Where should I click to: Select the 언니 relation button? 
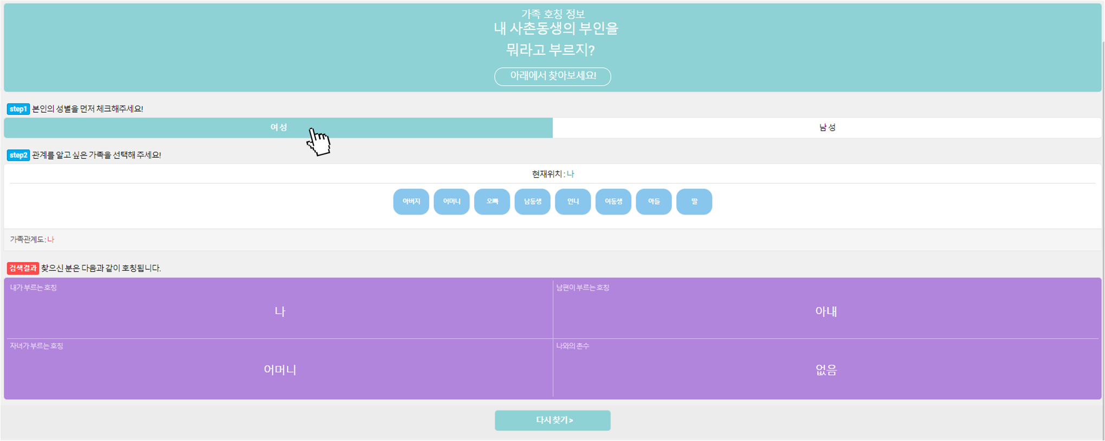coord(573,202)
